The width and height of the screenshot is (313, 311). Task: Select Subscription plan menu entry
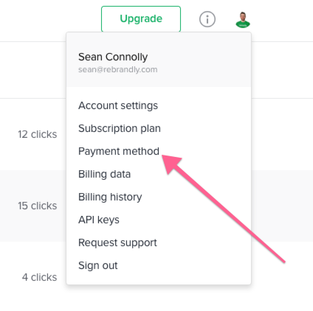pos(120,128)
